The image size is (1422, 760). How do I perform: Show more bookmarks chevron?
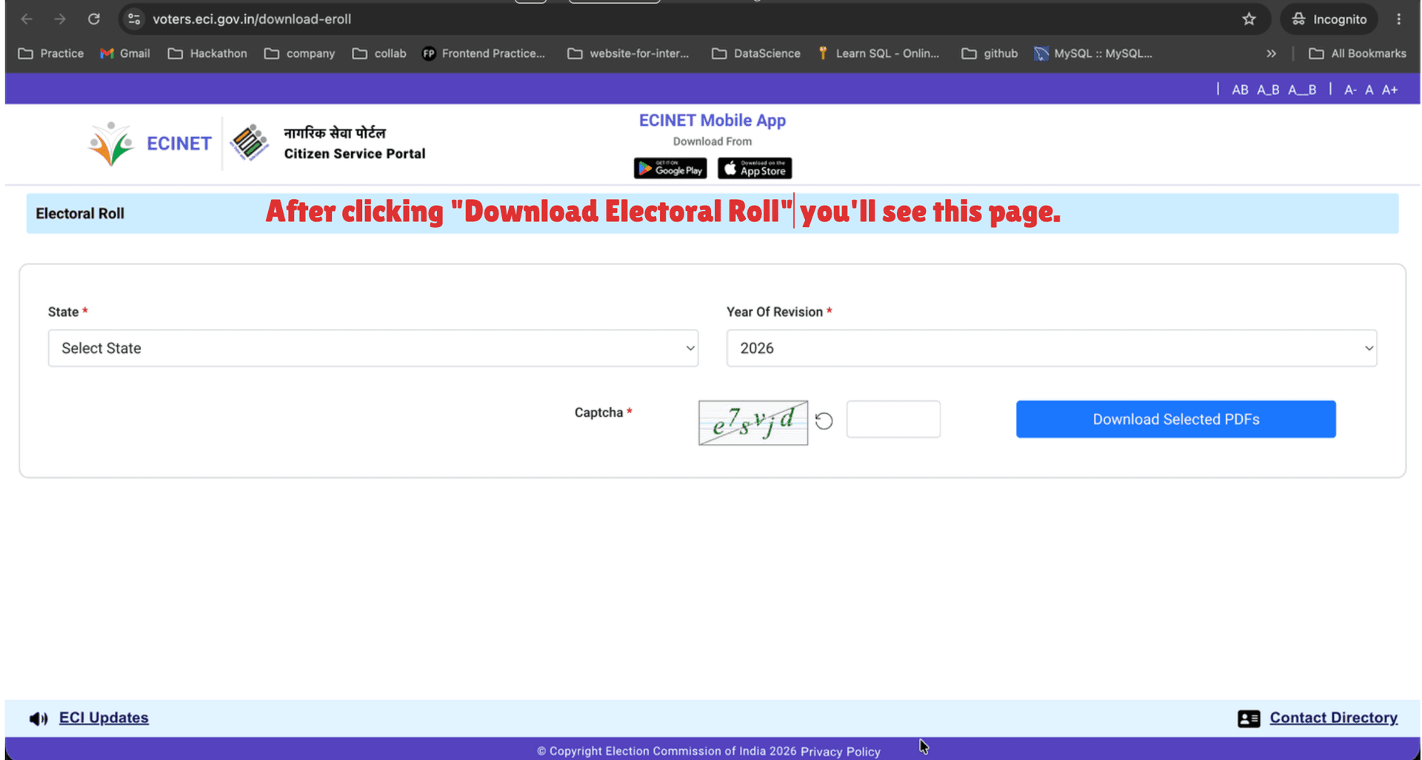pyautogui.click(x=1271, y=53)
